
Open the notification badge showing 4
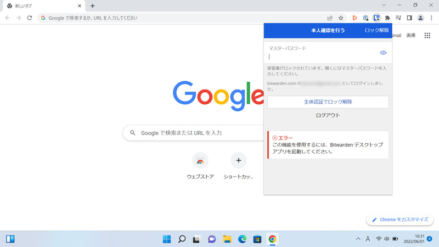430,239
